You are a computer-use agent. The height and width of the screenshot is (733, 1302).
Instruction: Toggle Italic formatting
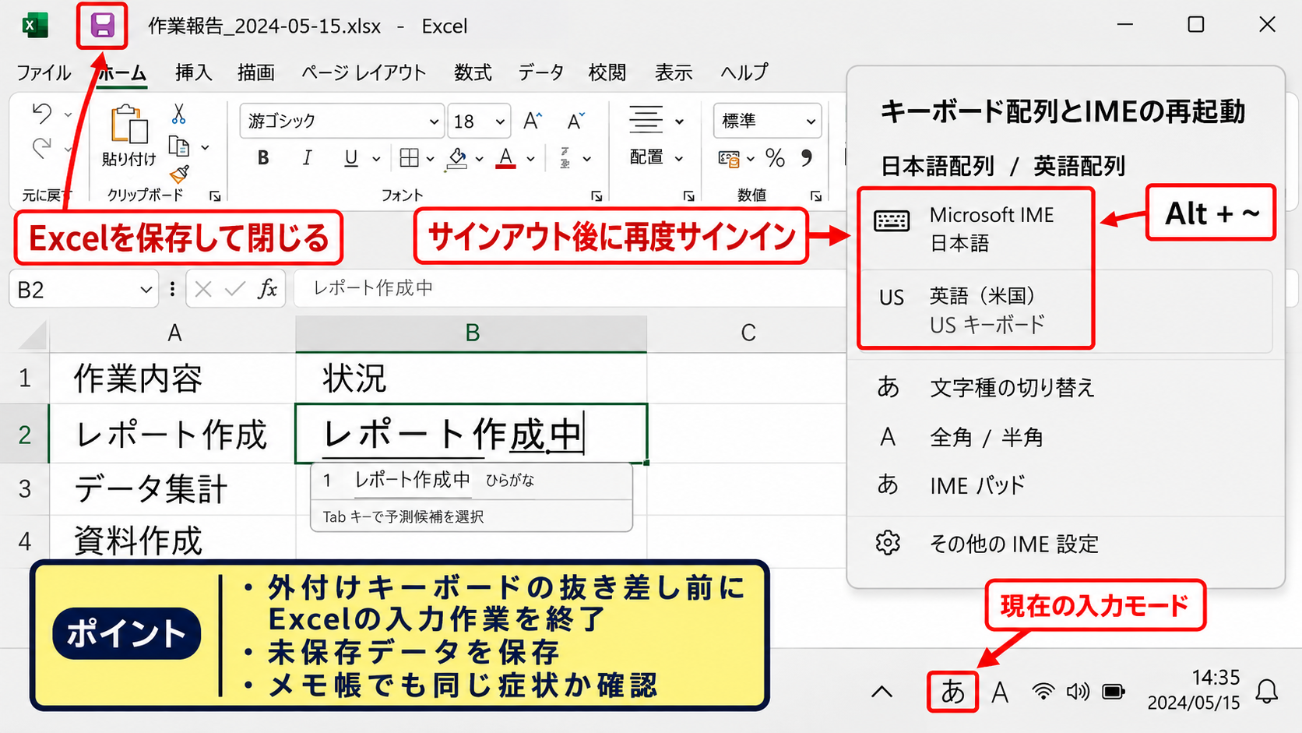[307, 158]
